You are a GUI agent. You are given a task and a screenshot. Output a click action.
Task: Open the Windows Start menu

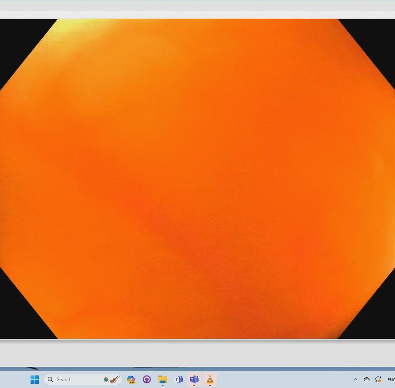point(34,379)
